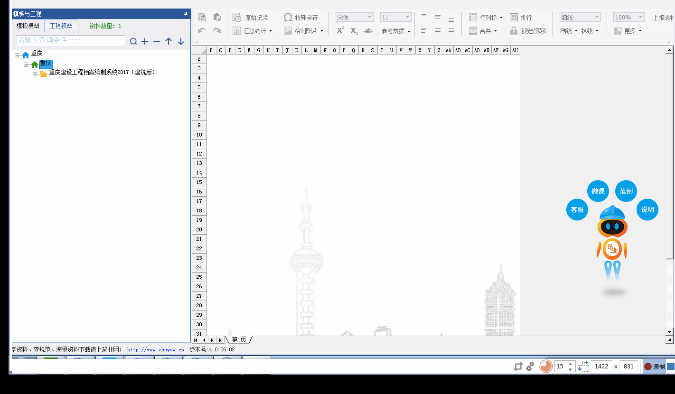Image resolution: width=675 pixels, height=394 pixels.
Task: Open 特殊字符 special characters tool
Action: (301, 18)
